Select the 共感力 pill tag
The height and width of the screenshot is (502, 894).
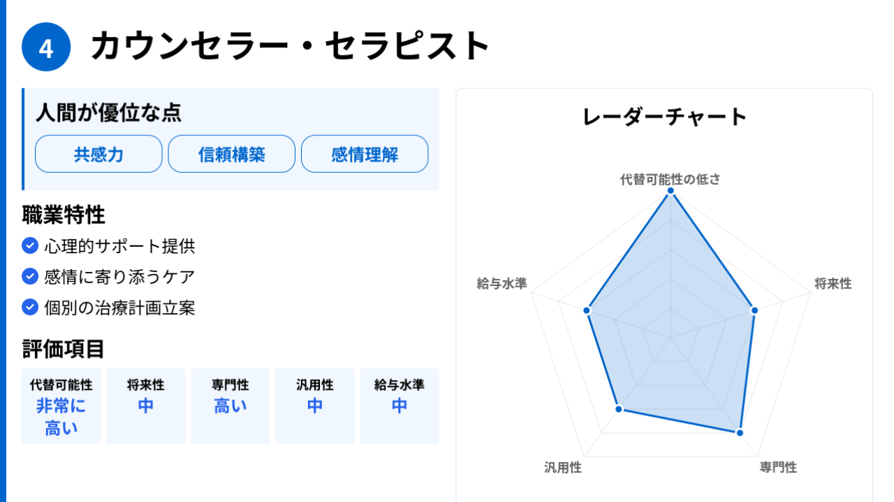[x=98, y=154]
